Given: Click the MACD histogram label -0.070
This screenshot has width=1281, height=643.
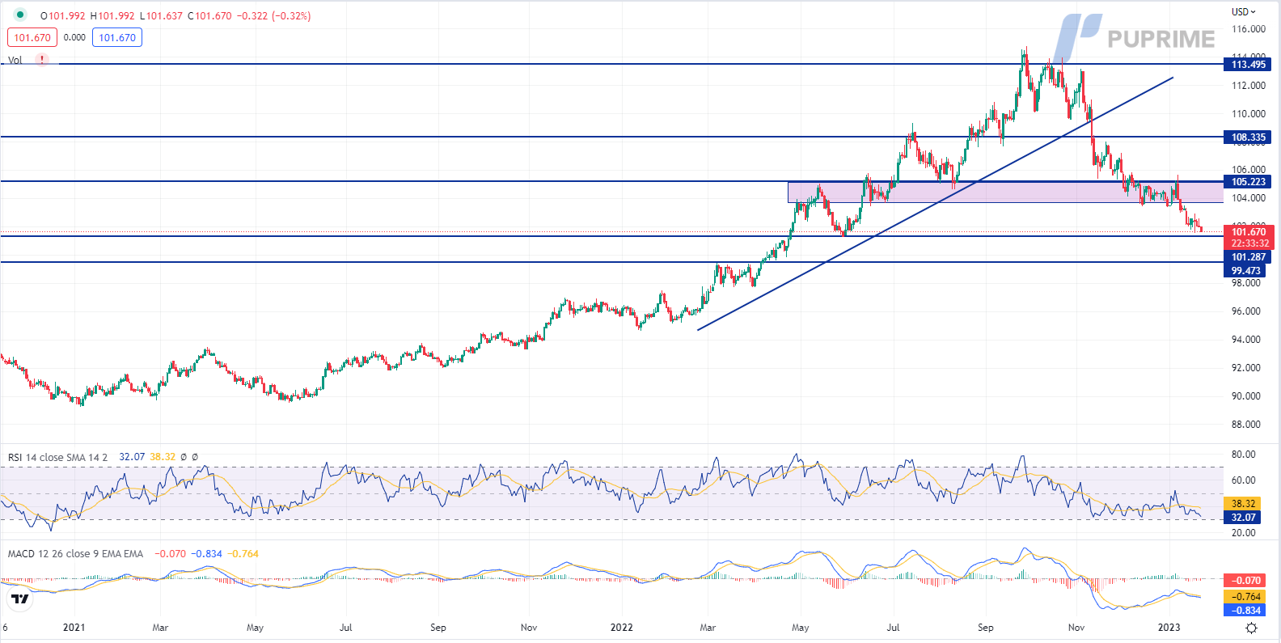Looking at the screenshot, I should point(1245,581).
